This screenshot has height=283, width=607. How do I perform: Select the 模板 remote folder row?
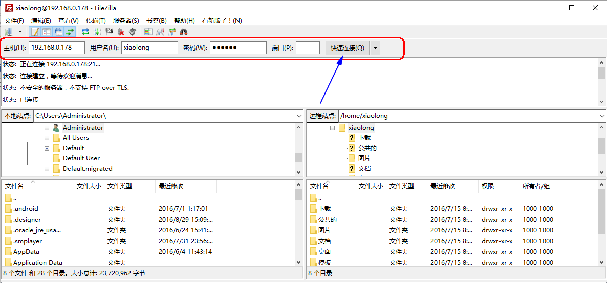(x=435, y=263)
